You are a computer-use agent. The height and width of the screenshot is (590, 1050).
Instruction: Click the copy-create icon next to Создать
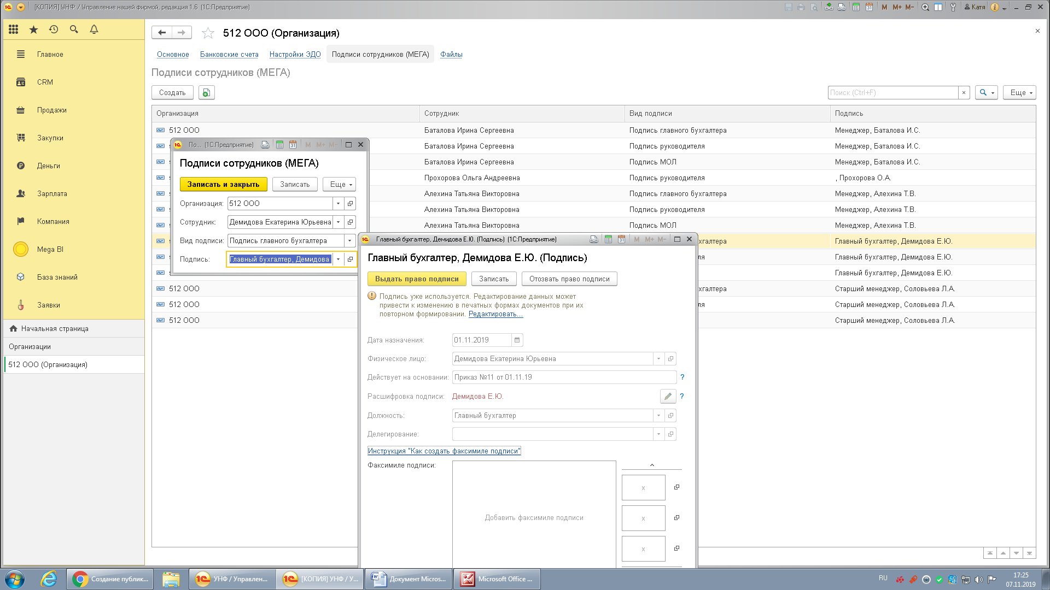click(x=206, y=92)
